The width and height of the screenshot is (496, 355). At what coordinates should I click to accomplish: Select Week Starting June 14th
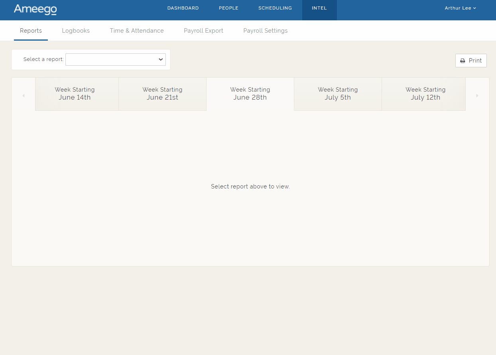(75, 94)
